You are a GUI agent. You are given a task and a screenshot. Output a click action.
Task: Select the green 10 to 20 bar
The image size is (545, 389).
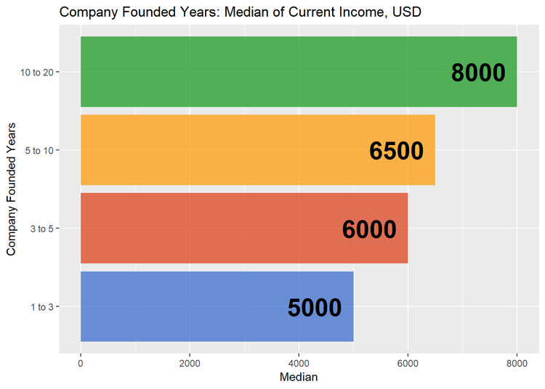pyautogui.click(x=262, y=72)
